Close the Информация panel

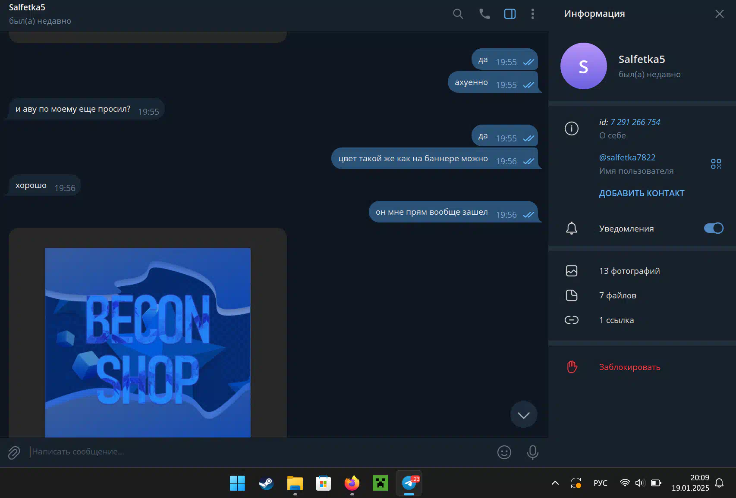(720, 14)
